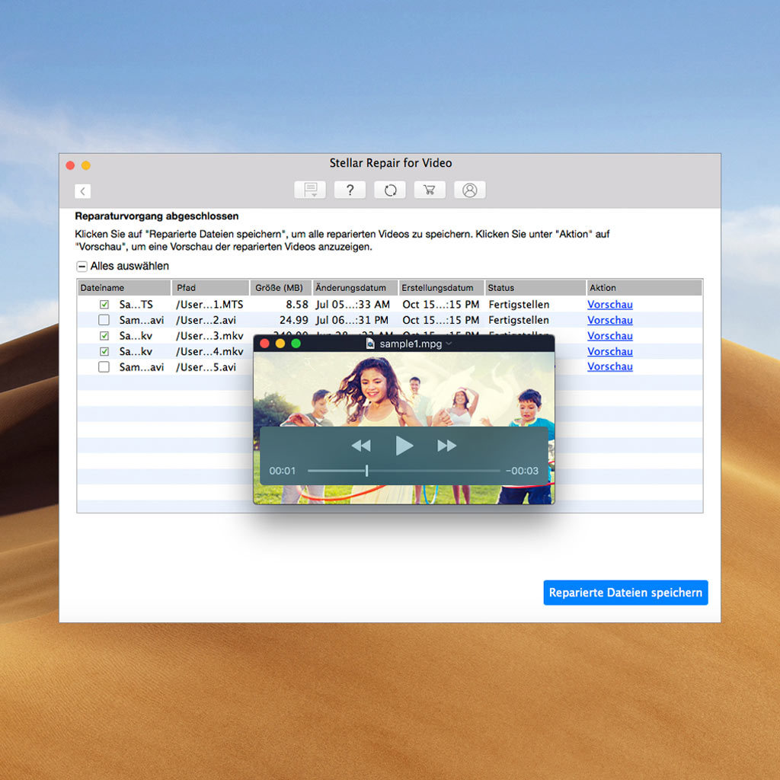The width and height of the screenshot is (780, 780).
Task: Click the elapsed time 00:01 label
Action: pyautogui.click(x=282, y=471)
